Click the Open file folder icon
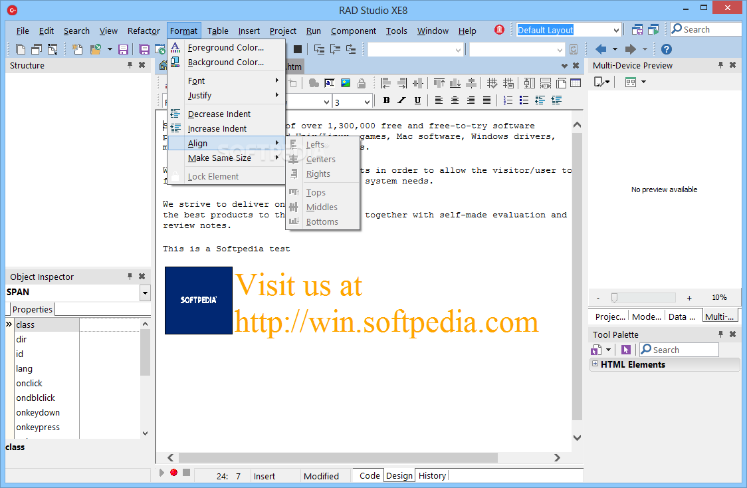The height and width of the screenshot is (488, 747). pos(96,49)
